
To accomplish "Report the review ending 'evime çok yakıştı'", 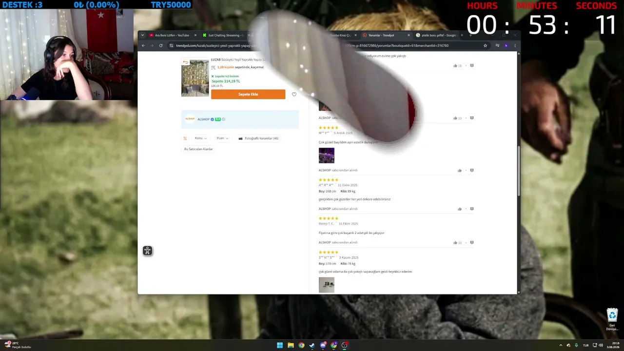I will click(472, 65).
